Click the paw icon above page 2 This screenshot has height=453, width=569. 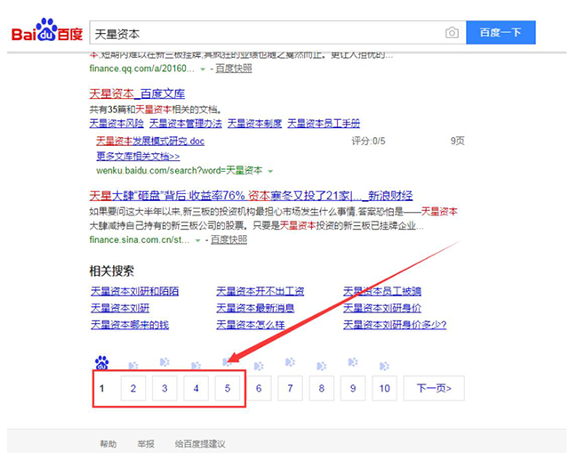click(133, 364)
